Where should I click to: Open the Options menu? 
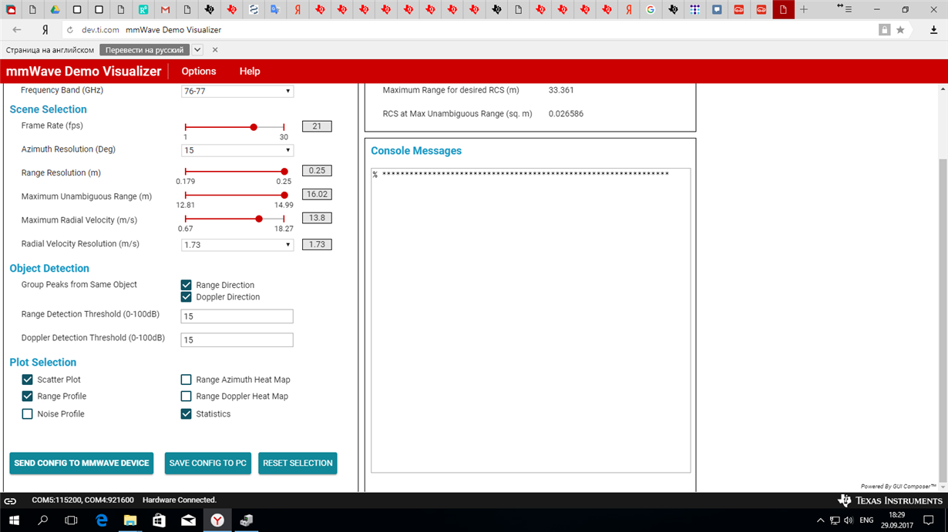click(x=199, y=71)
